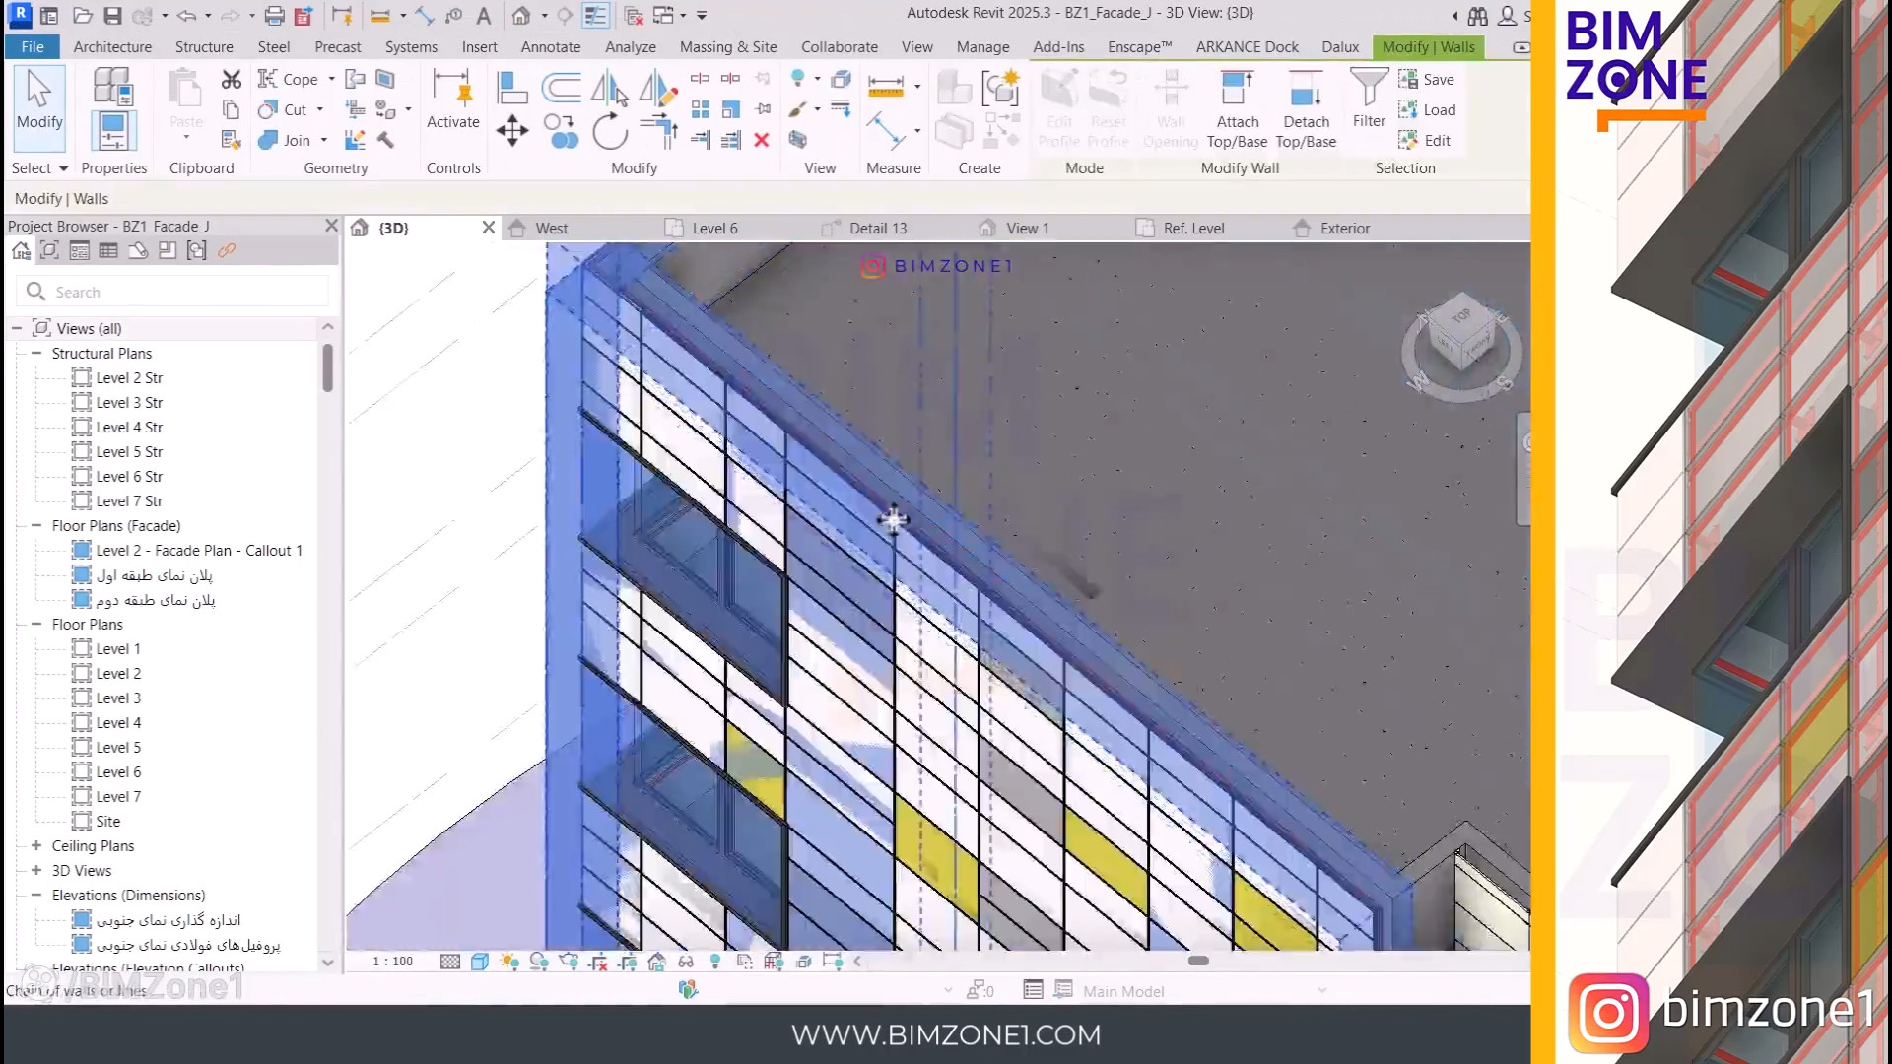The width and height of the screenshot is (1892, 1064).
Task: Open the Properties palette icon
Action: pyautogui.click(x=112, y=130)
